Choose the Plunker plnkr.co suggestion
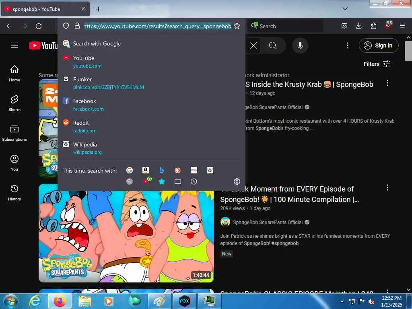Image resolution: width=412 pixels, height=309 pixels. coord(151,83)
